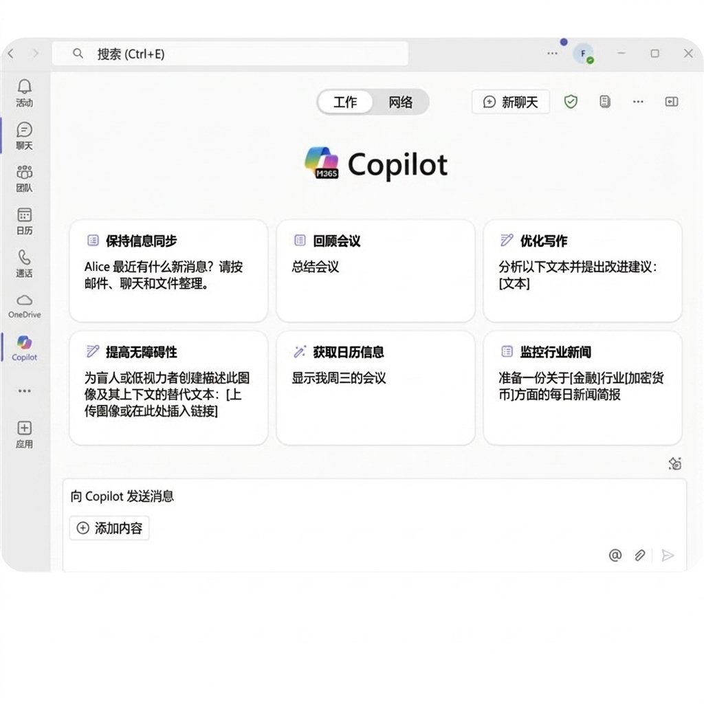Show more apps via sidebar ellipsis

[x=24, y=390]
